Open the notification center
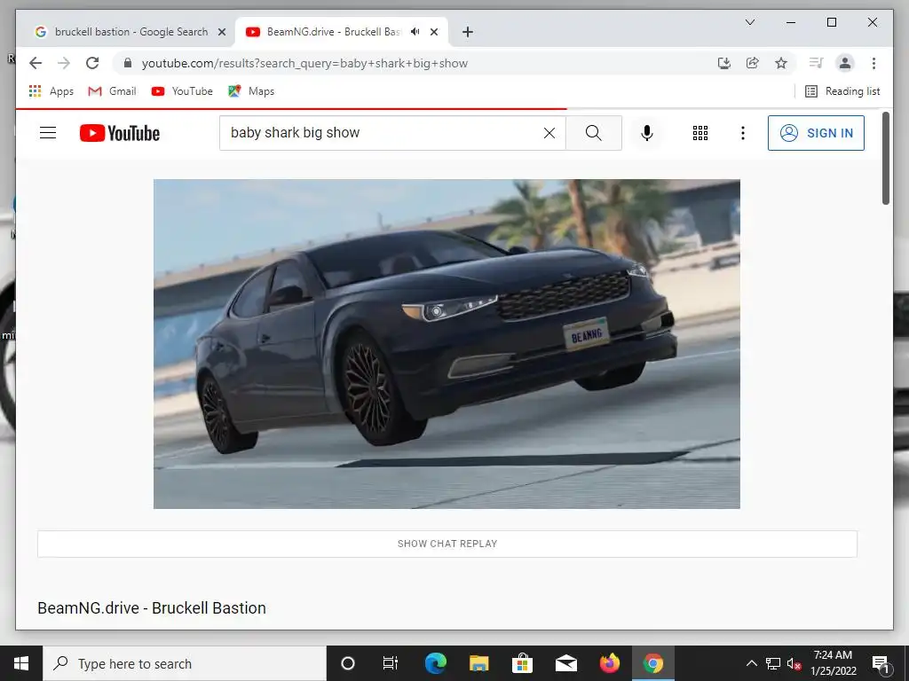The height and width of the screenshot is (681, 909). 881,663
